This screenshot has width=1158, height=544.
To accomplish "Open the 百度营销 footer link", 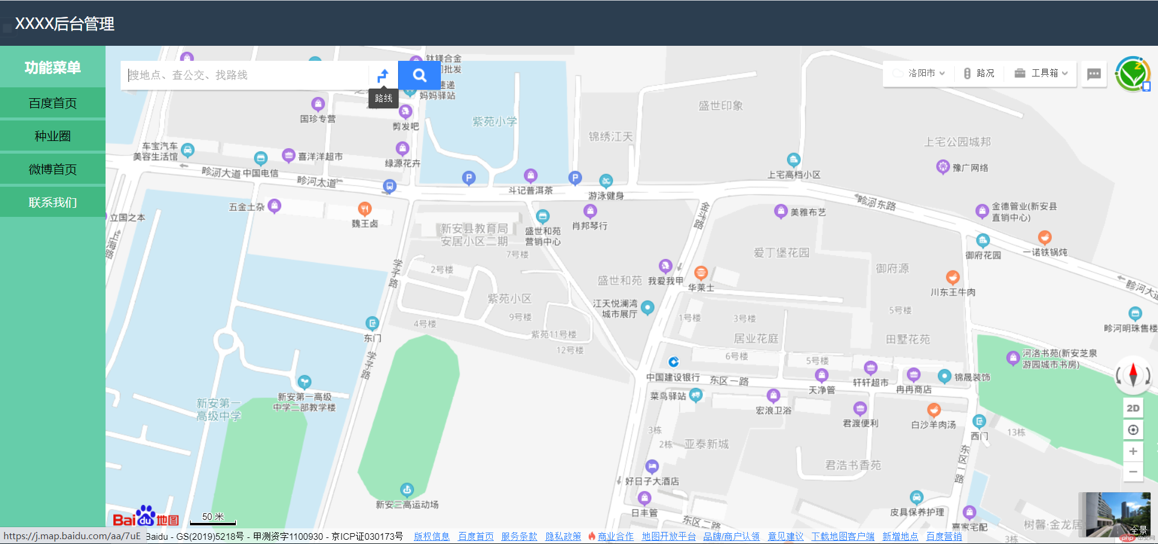I will point(944,536).
